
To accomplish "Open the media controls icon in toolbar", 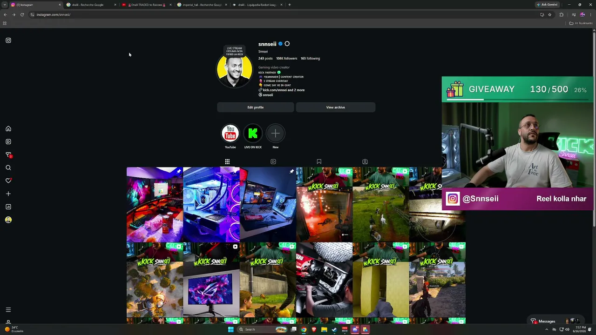I will (574, 15).
